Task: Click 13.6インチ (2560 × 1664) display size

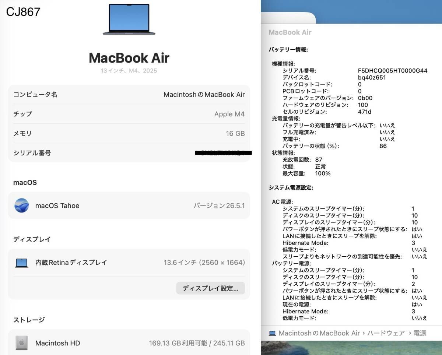Action: [x=204, y=263]
